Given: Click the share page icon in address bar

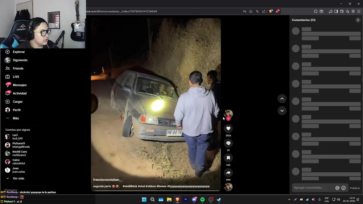Looking at the screenshot, I should tap(264, 11).
